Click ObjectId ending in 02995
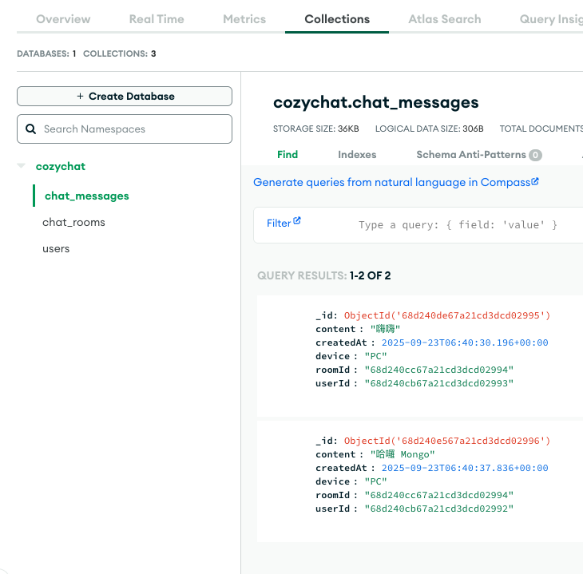583x574 pixels. pos(447,315)
